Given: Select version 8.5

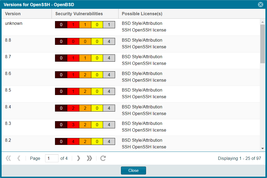Looking at the screenshot, I should pos(131,94).
